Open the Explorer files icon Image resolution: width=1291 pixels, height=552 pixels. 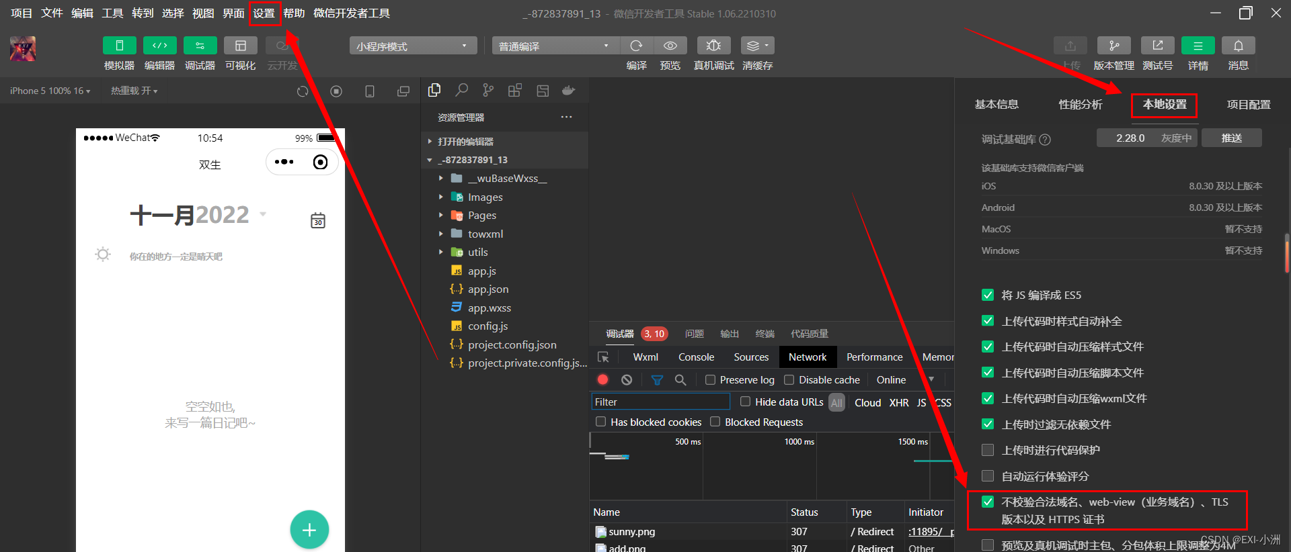click(x=434, y=91)
